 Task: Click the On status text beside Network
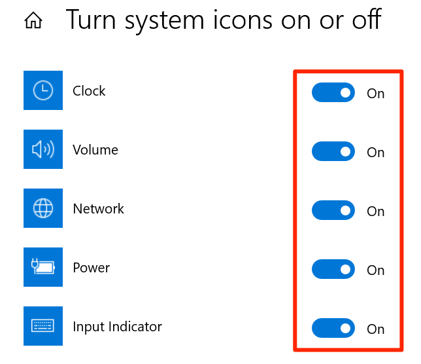tap(375, 211)
